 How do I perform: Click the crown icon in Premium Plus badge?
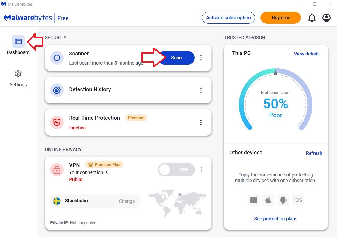91,164
